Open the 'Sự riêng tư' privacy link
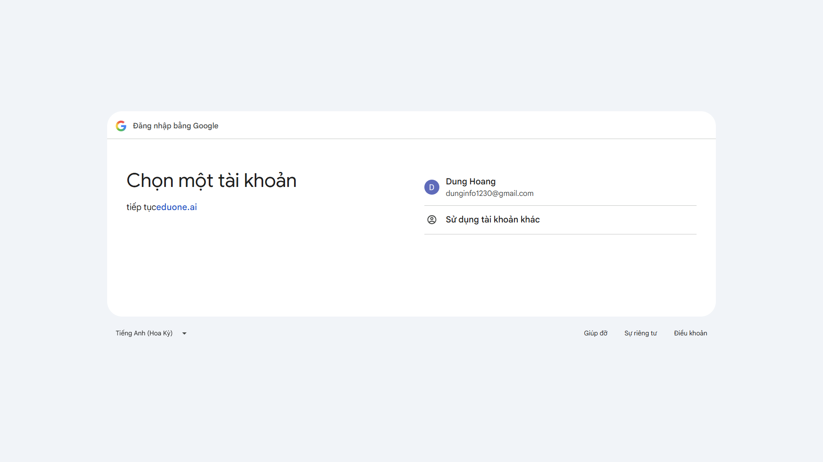The height and width of the screenshot is (462, 823). 640,333
